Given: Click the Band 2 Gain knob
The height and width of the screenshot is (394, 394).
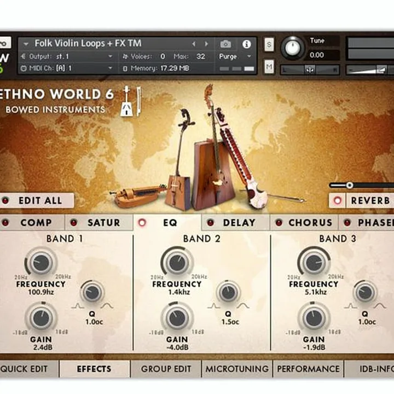Looking at the screenshot, I should (x=177, y=318).
